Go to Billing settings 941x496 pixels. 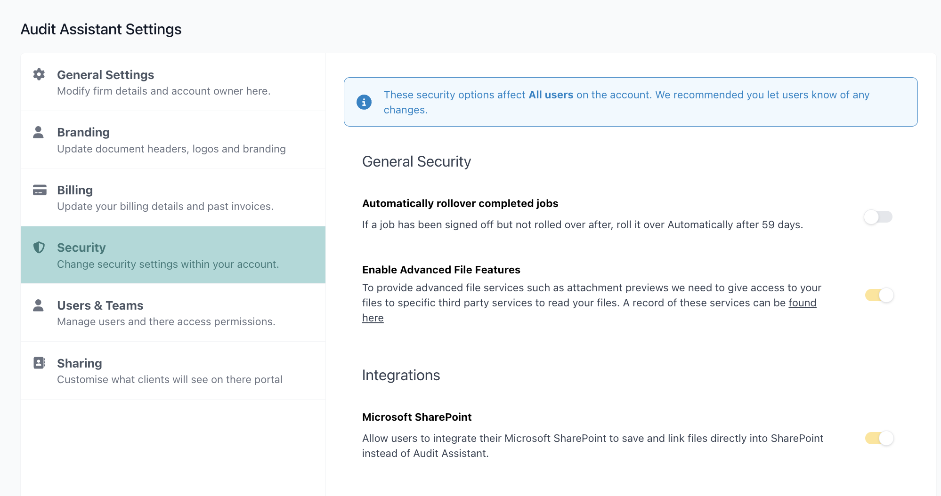coord(173,198)
